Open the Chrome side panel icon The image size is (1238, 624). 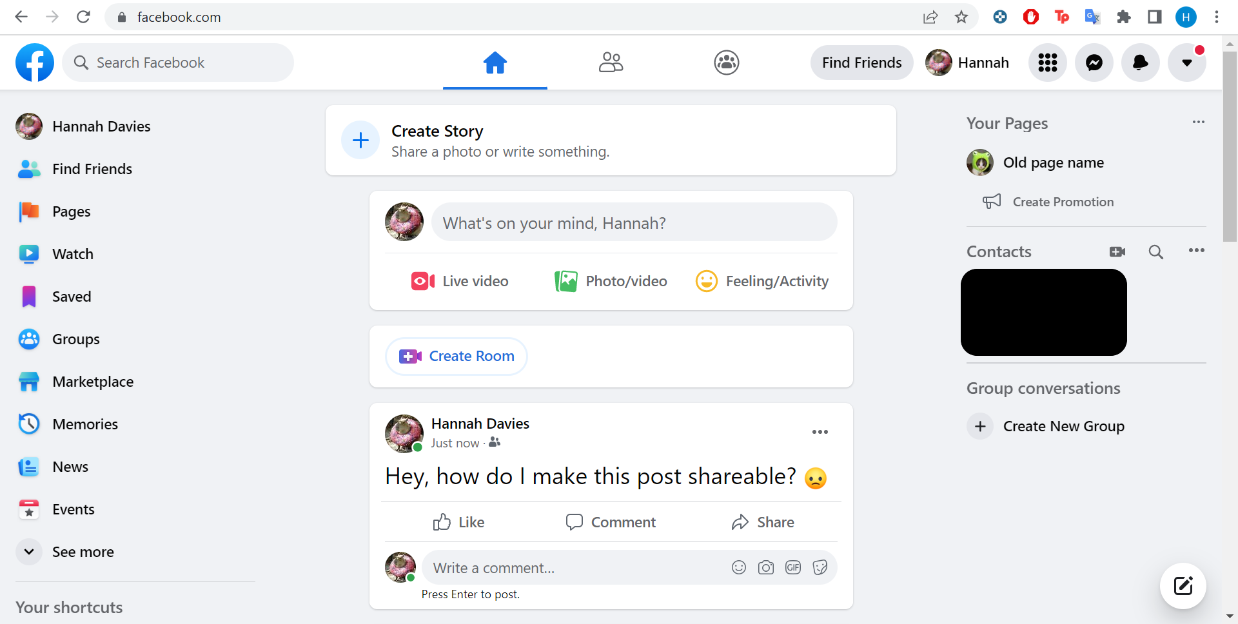[x=1155, y=17]
